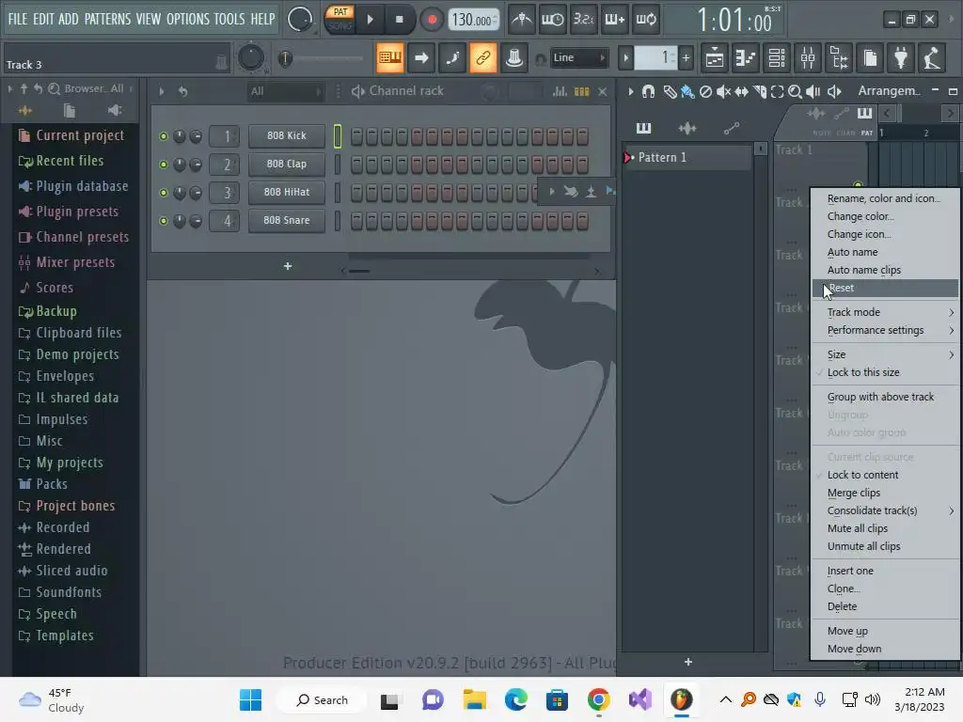The width and height of the screenshot is (963, 722).
Task: Open the Windows taskbar Search box
Action: [x=322, y=699]
